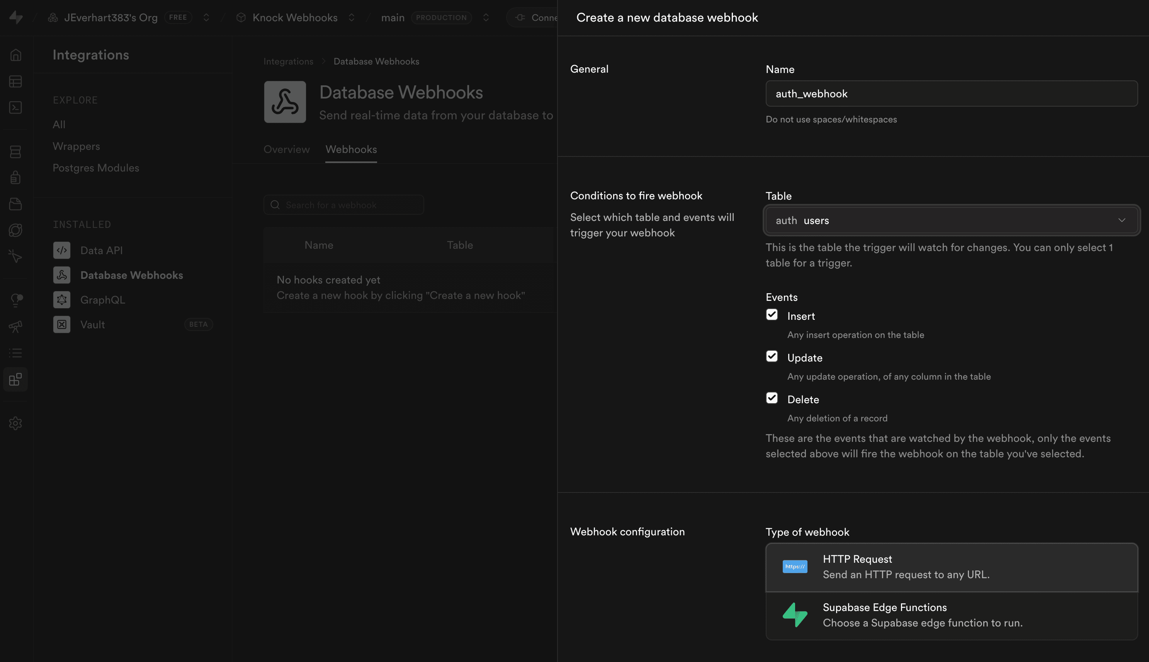
Task: Disable the Update event checkbox
Action: (x=772, y=356)
